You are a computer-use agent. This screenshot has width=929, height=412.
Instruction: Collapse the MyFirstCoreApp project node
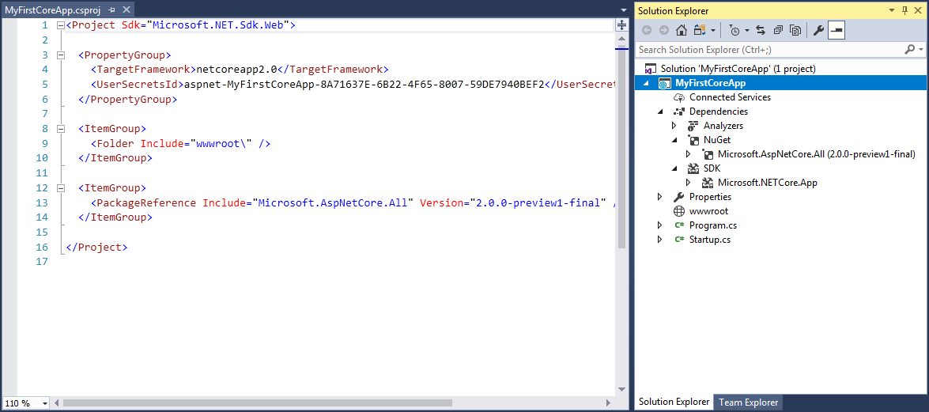[646, 83]
